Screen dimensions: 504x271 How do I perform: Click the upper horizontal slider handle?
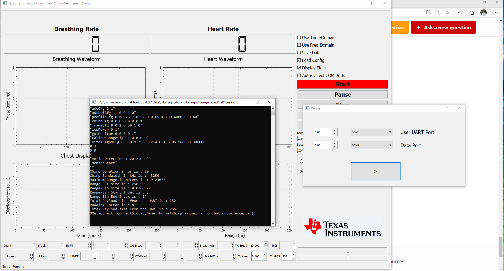(348, 250)
